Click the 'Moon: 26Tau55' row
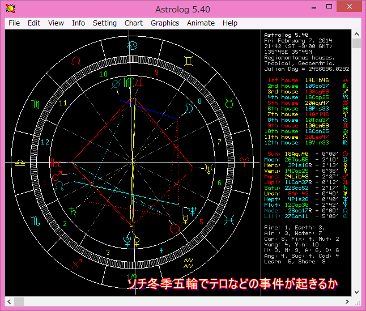Image resolution: width=366 pixels, height=311 pixels. [x=307, y=160]
